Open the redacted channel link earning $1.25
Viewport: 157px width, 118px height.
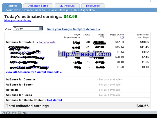click(24, 62)
